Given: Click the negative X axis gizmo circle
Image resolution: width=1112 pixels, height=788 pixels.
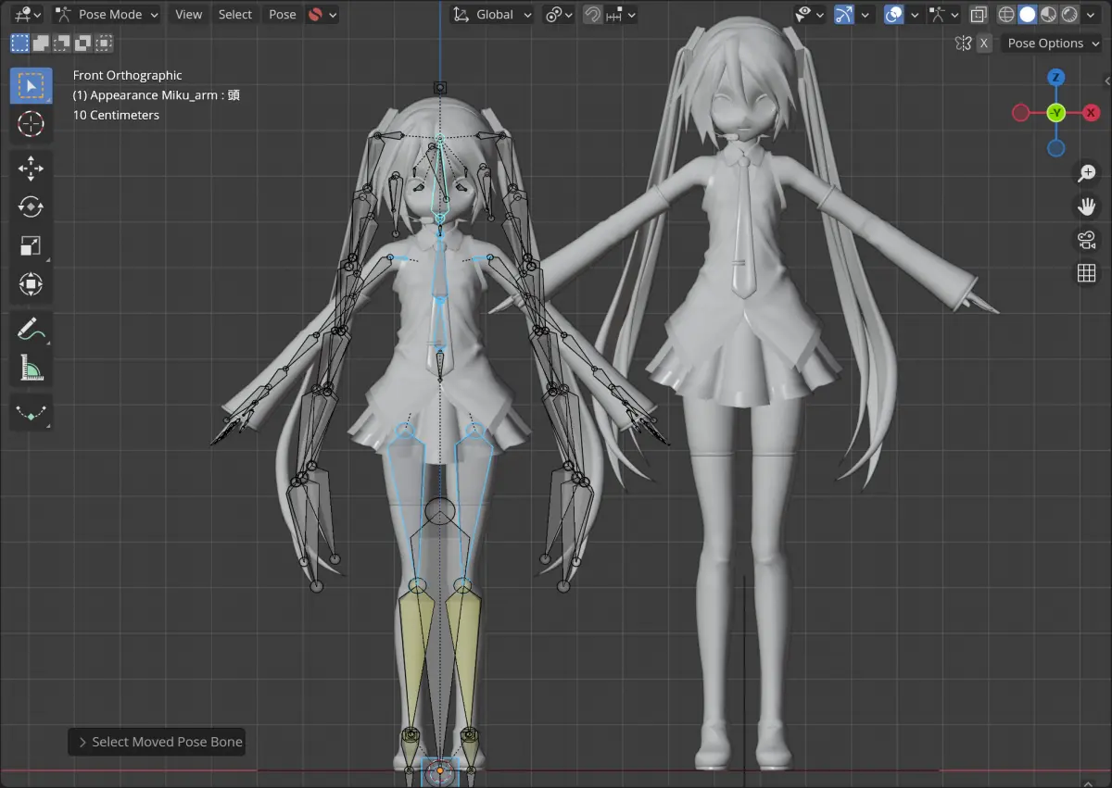Looking at the screenshot, I should point(1020,113).
